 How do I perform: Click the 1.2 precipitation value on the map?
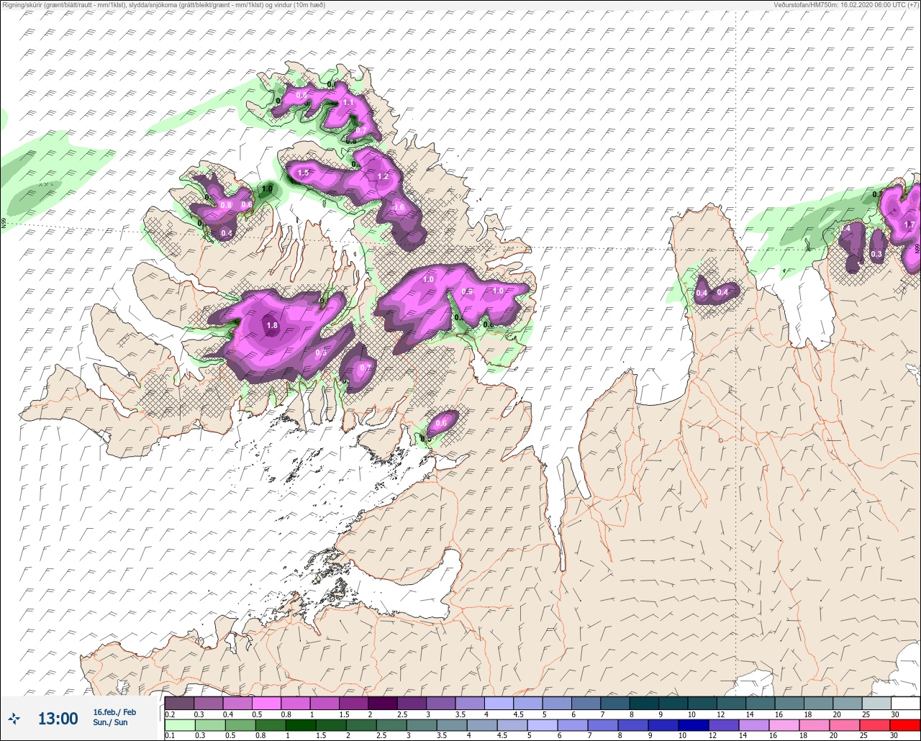click(x=383, y=176)
